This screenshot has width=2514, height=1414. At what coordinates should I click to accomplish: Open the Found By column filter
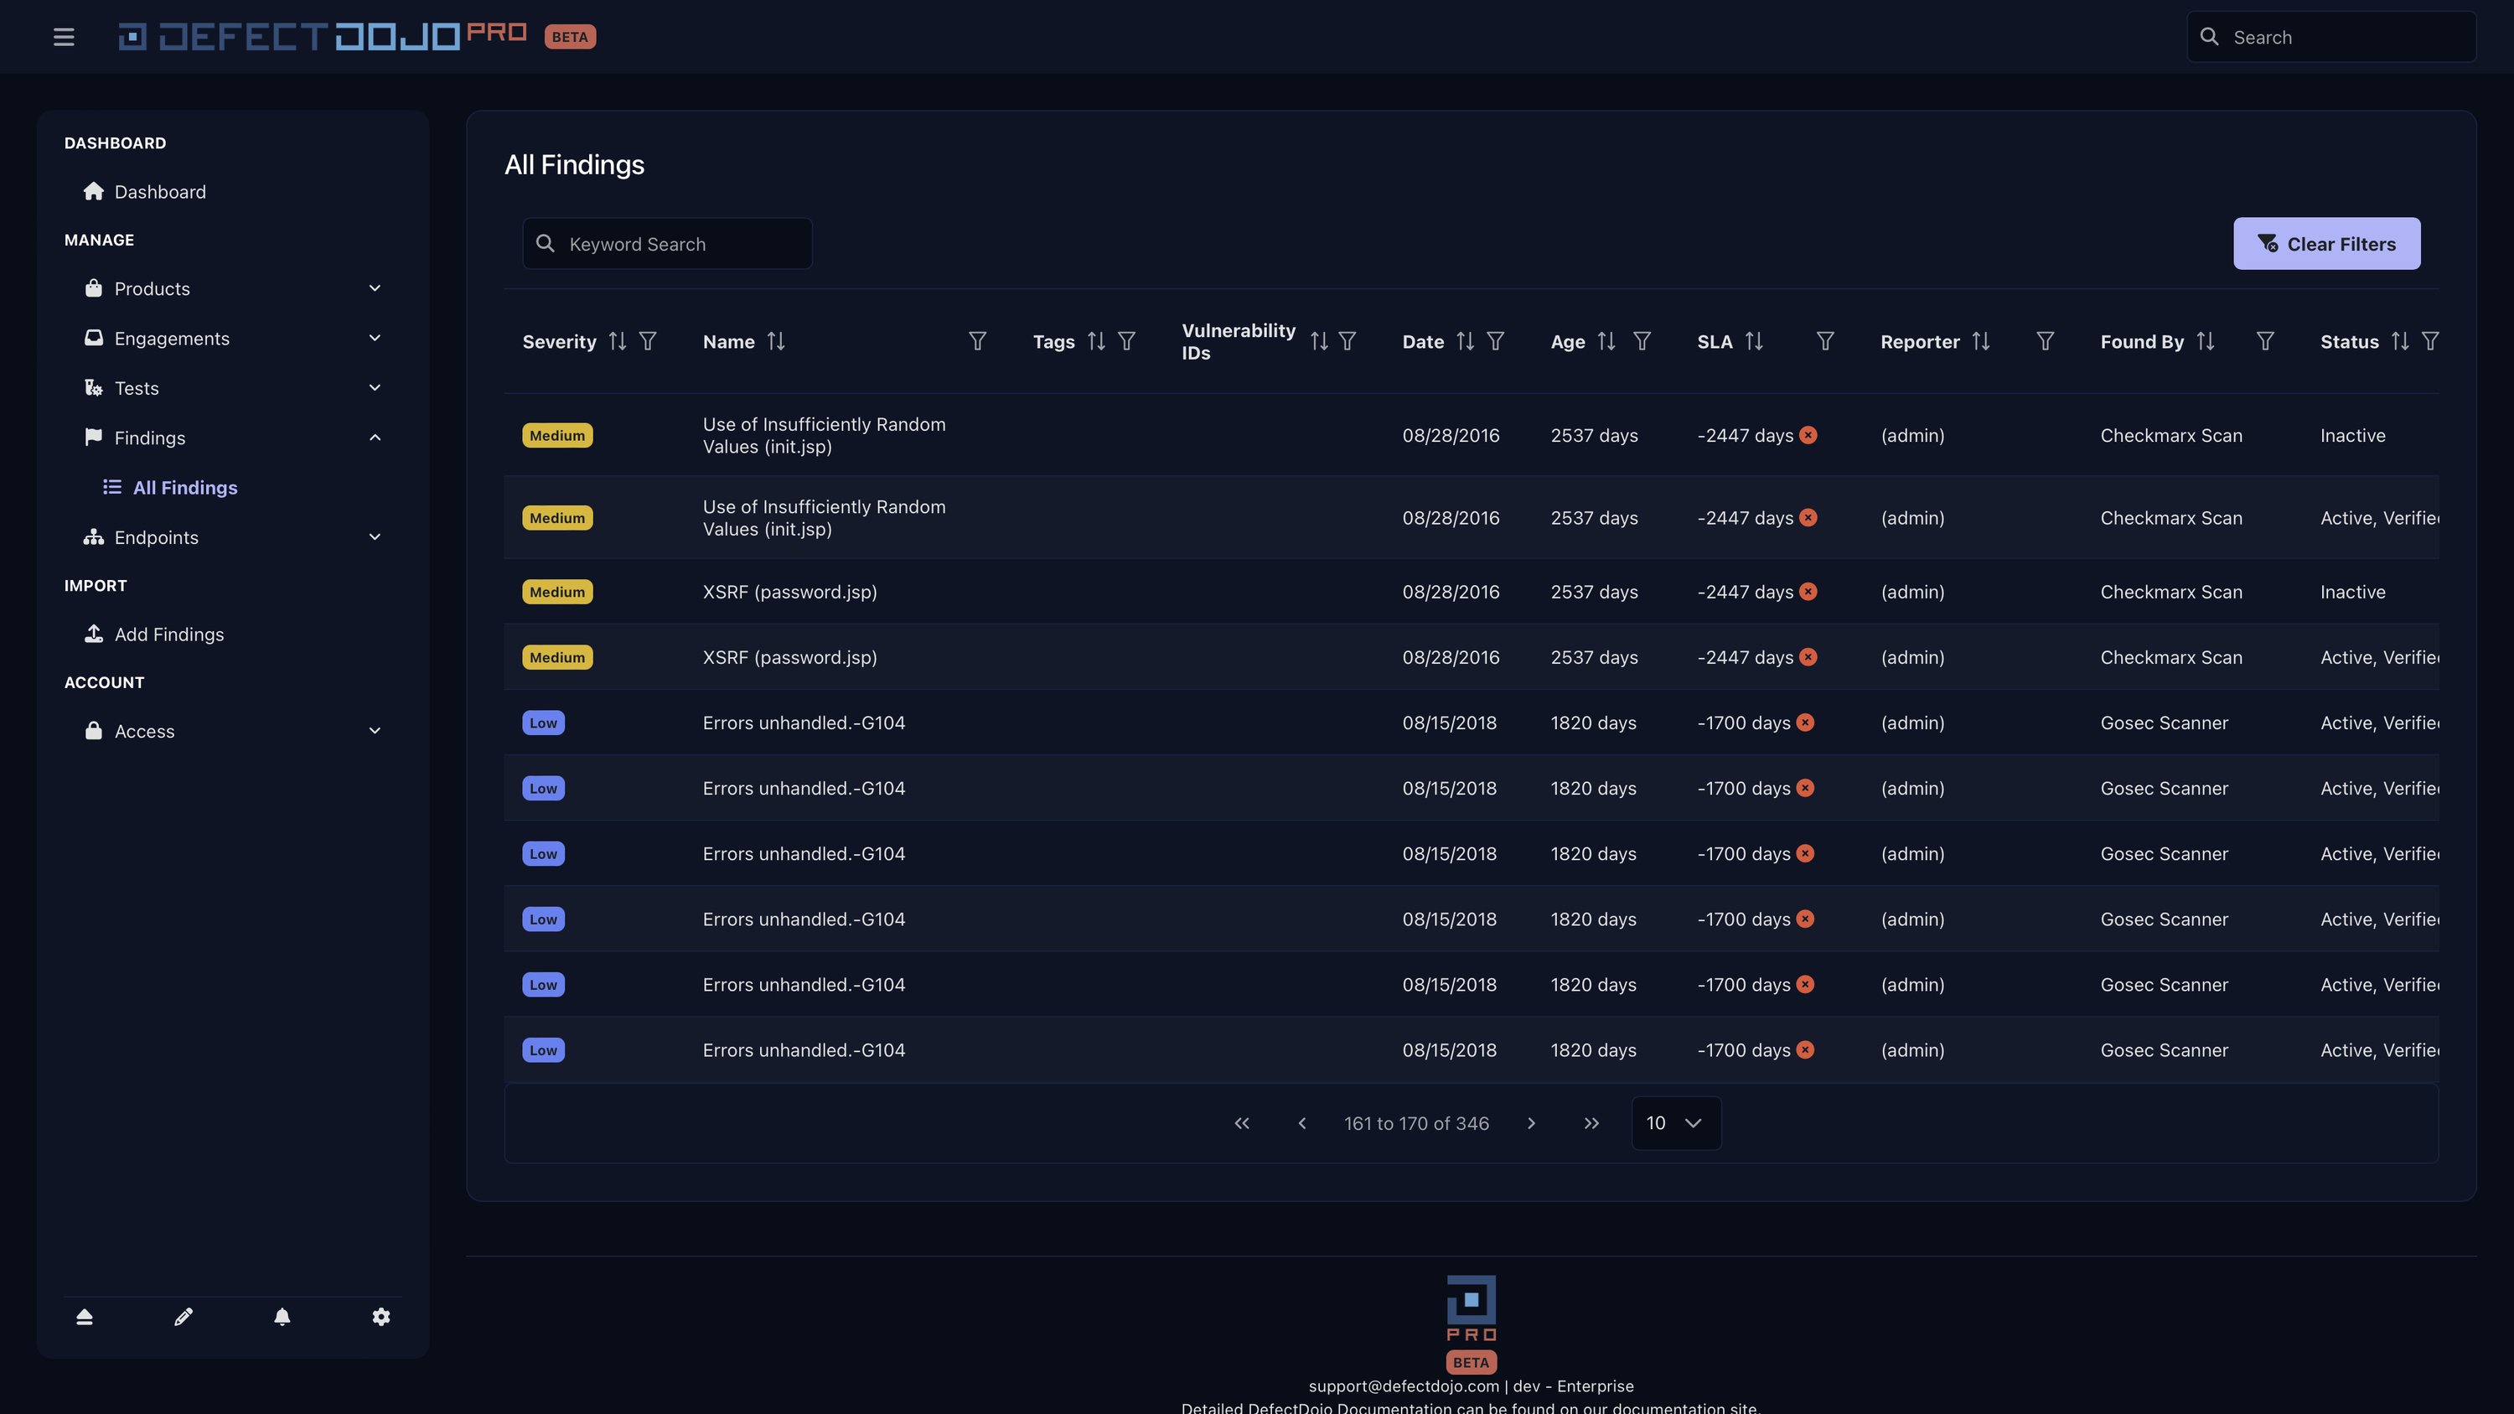[x=2265, y=341]
